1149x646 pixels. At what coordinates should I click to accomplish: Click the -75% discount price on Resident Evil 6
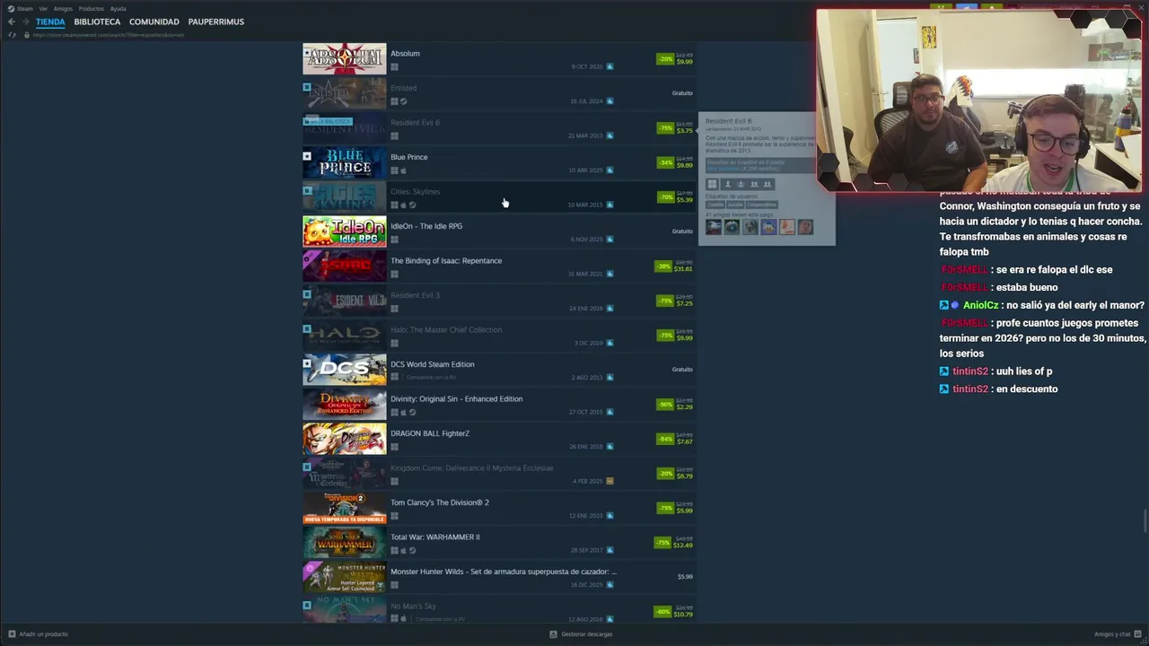tap(675, 128)
